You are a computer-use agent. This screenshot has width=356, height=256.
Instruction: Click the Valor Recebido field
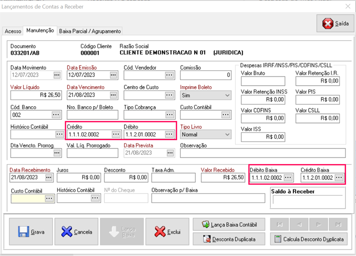point(223,178)
